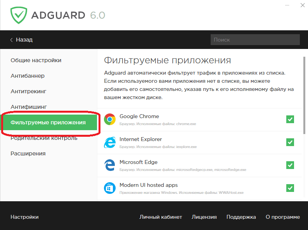Image resolution: width=308 pixels, height=230 pixels.
Task: Disable filtering for Google Chrome
Action: pyautogui.click(x=290, y=119)
